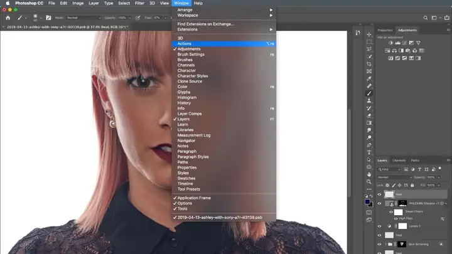Open the layer Fill dropdown arrow
Image resolution: width=452 pixels, height=254 pixels.
click(x=439, y=185)
